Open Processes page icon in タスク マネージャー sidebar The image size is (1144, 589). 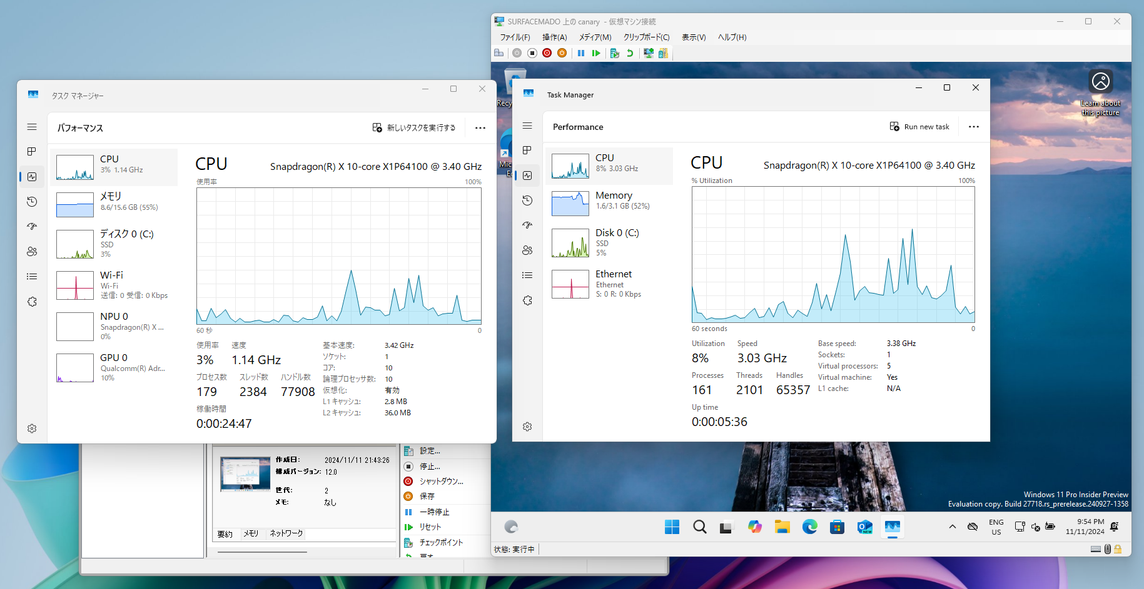point(32,152)
